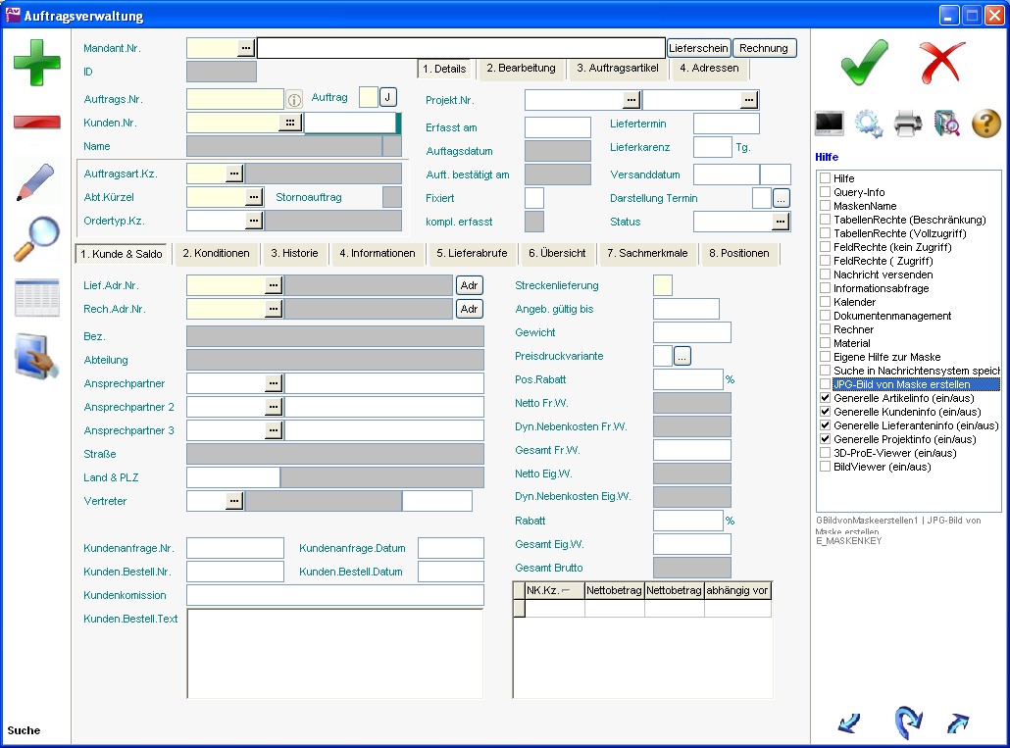Expand the Auftragsart.Kz. lookup

[234, 174]
